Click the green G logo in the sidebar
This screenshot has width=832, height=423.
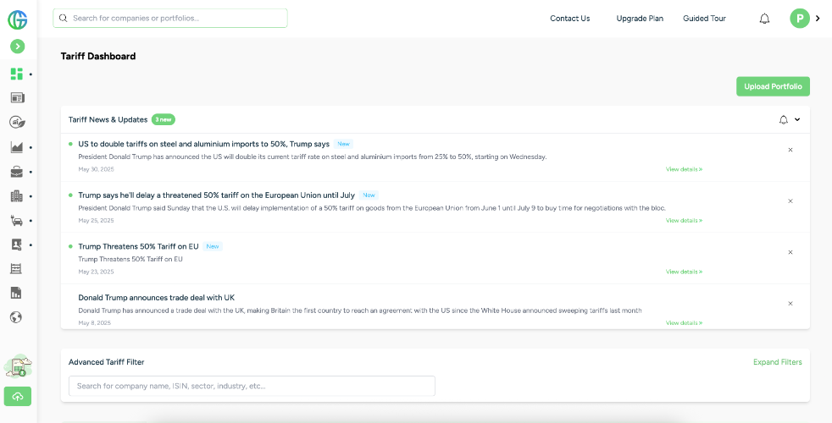[x=18, y=19]
